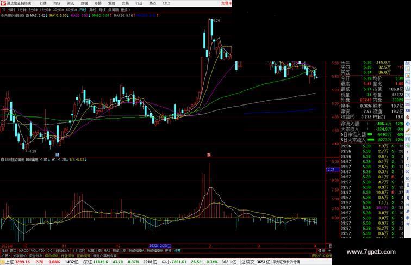Select the MACD indicator tab

pyautogui.click(x=23, y=251)
